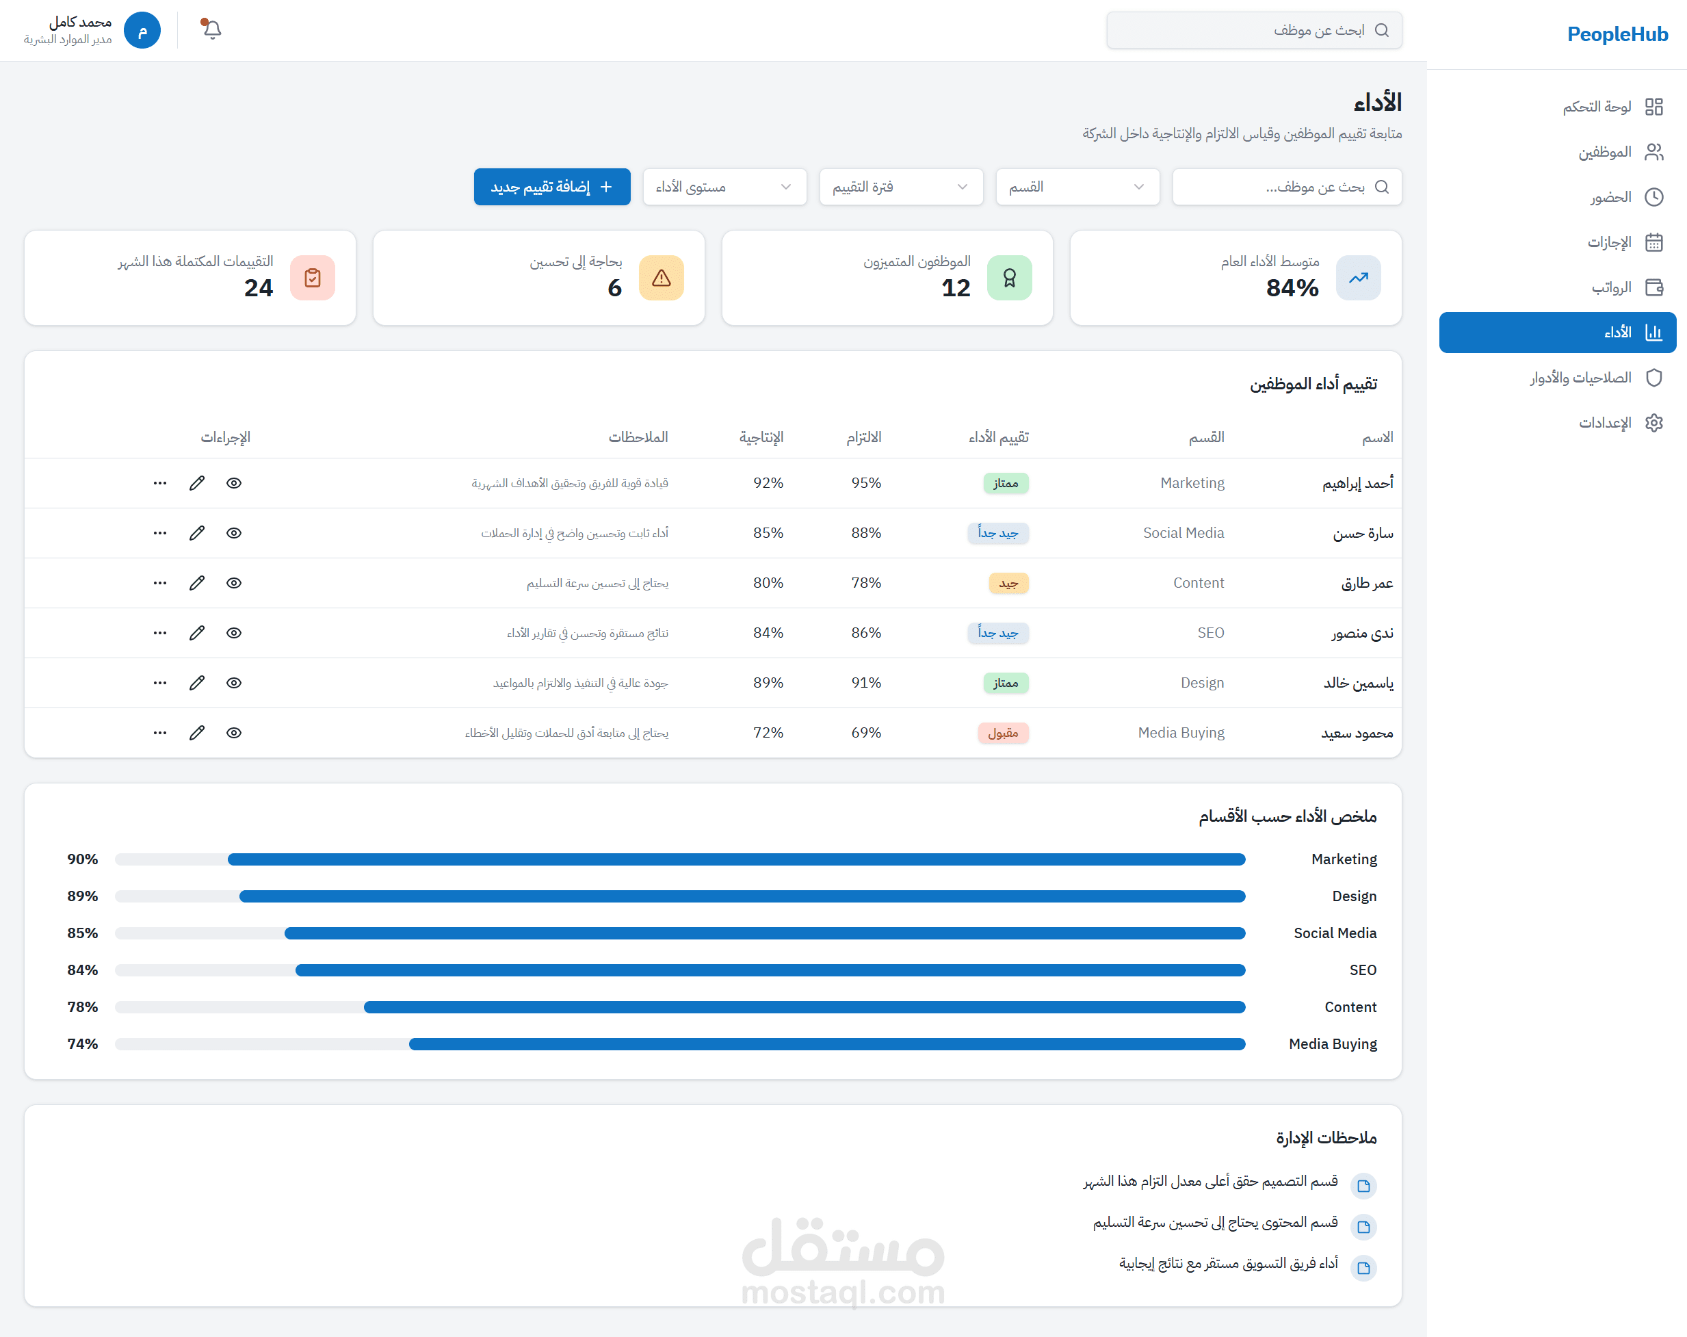Click the warning icon on بحاجة إلى تحسين card
Viewport: 1687px width, 1337px height.
tap(661, 278)
